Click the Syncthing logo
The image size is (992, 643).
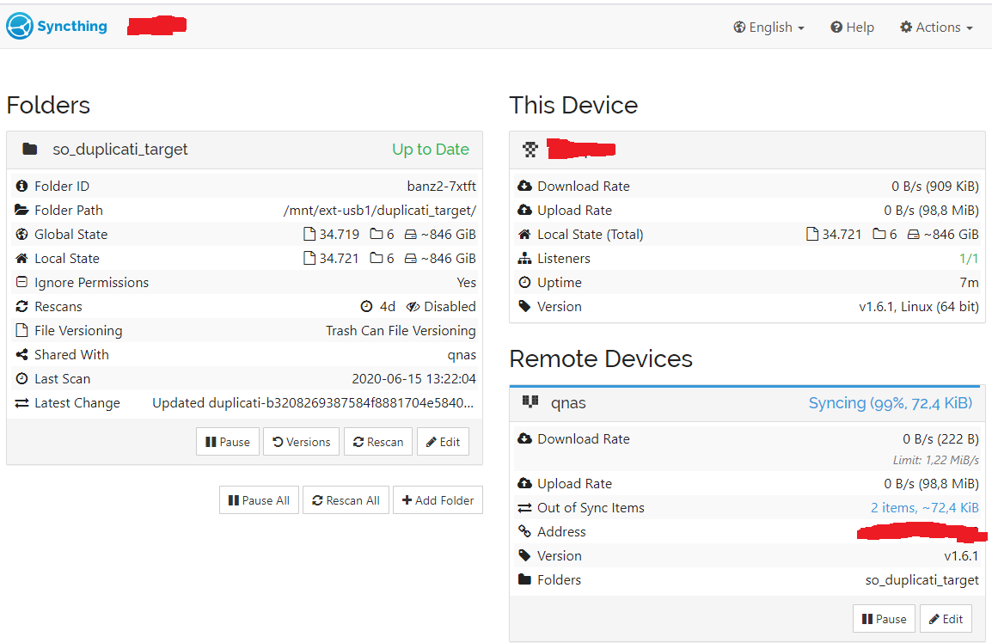point(57,26)
